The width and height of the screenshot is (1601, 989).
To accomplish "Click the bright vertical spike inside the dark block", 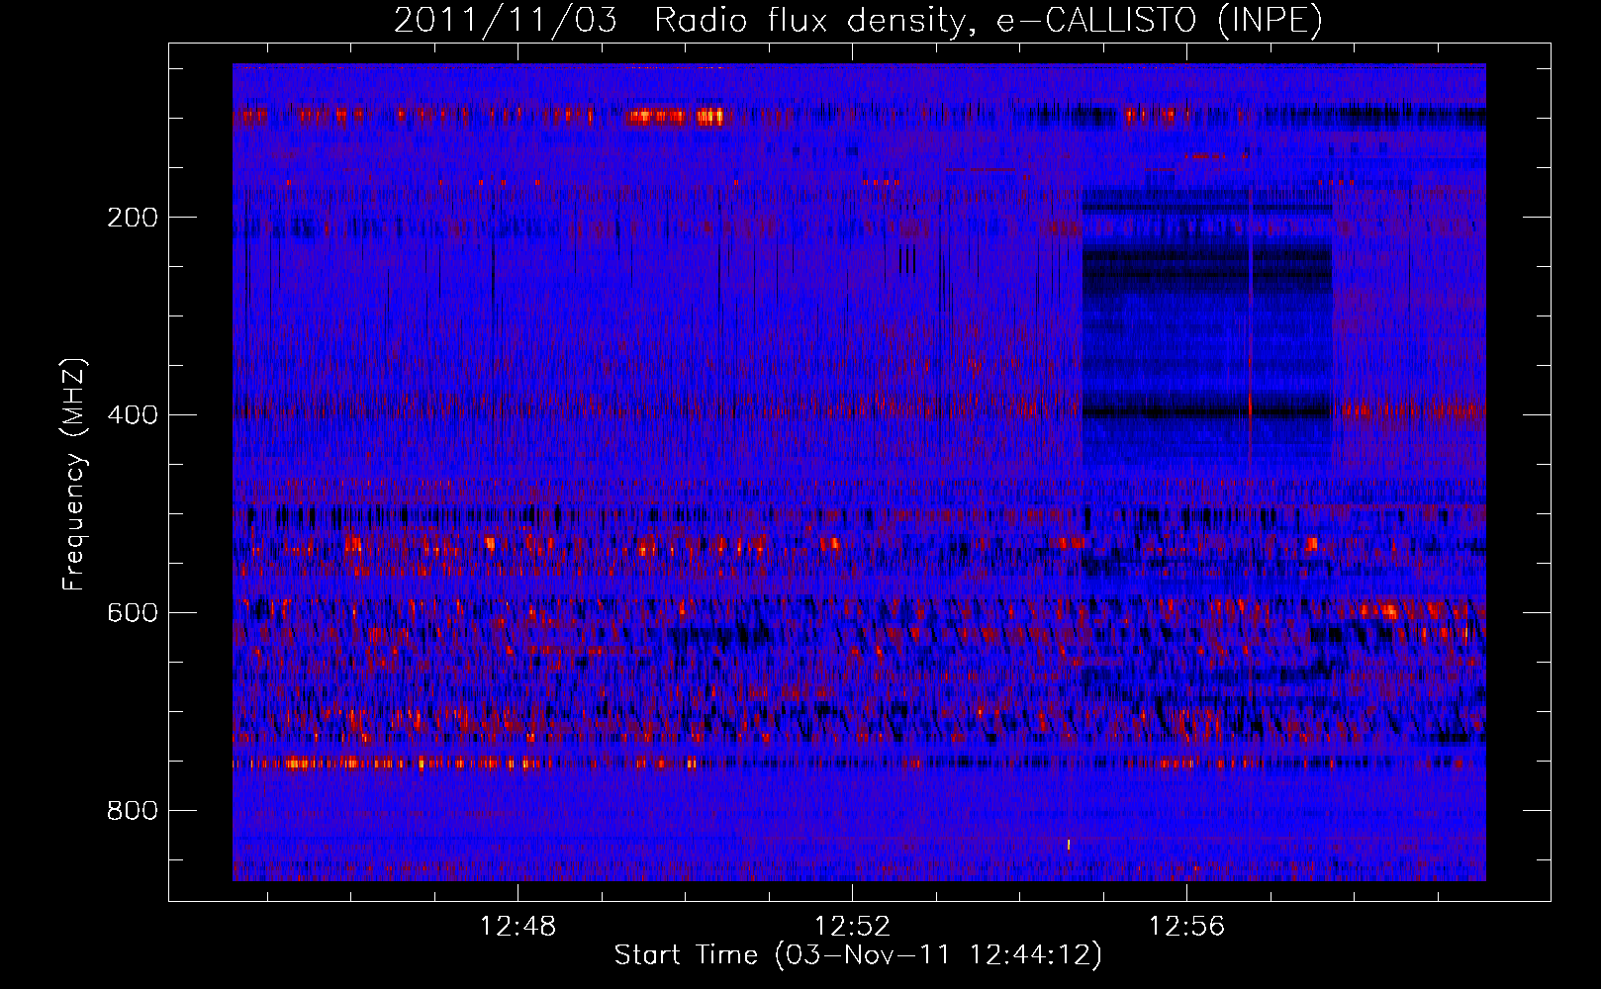I will coord(1251,326).
